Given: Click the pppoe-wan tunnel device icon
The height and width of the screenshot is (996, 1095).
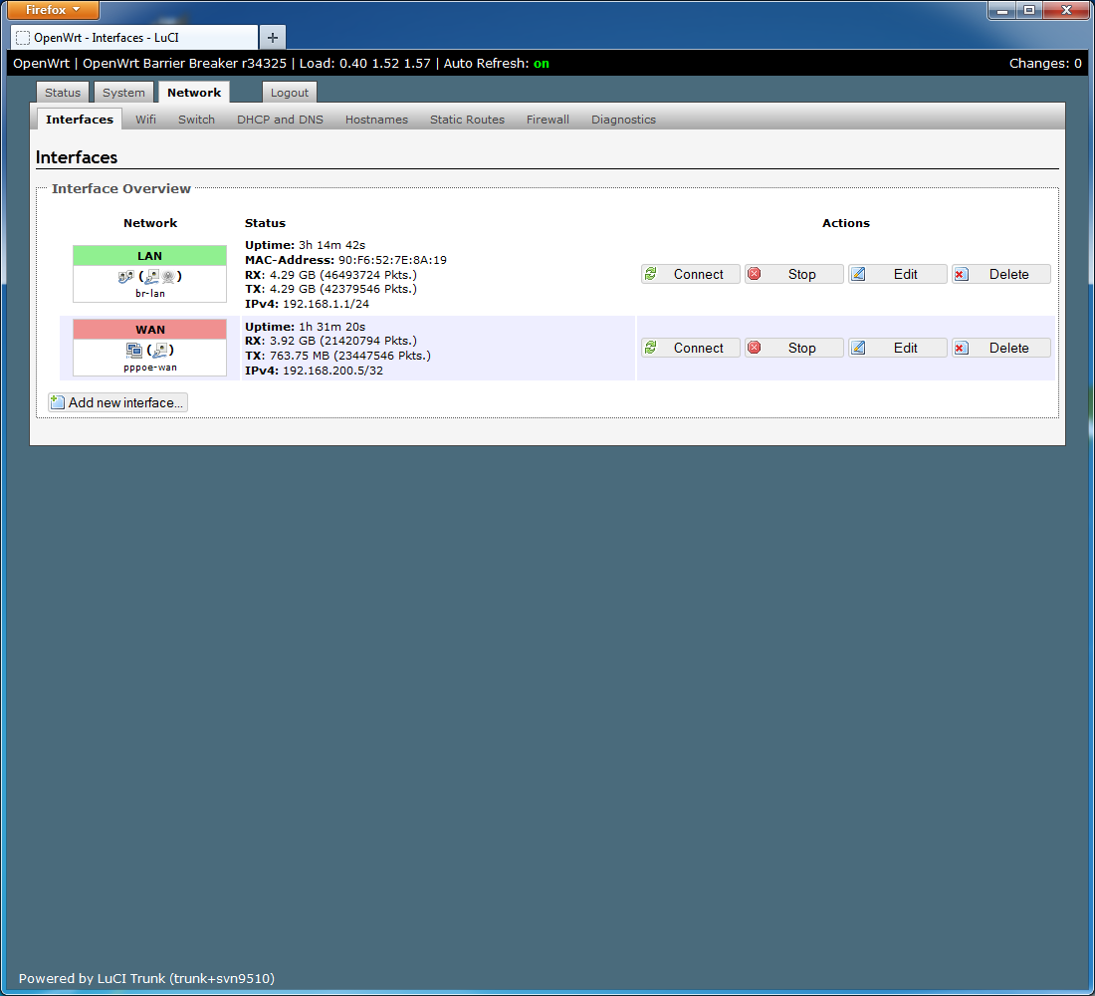Looking at the screenshot, I should pos(134,350).
